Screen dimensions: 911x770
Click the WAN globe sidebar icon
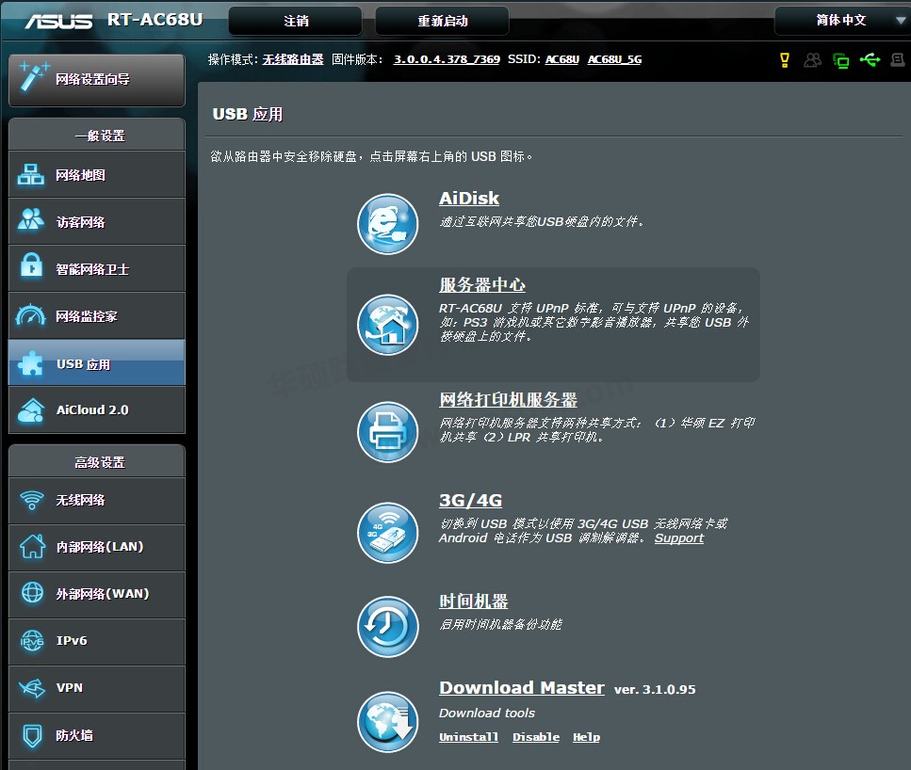click(32, 592)
